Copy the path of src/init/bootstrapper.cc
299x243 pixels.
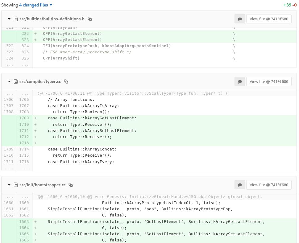(70, 185)
